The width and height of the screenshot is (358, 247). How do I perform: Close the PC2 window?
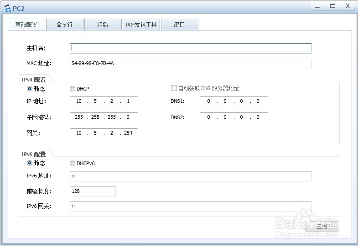(x=348, y=6)
